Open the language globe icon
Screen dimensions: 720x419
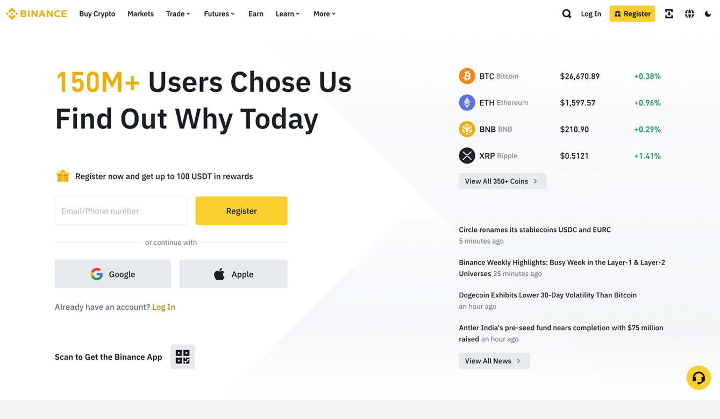pyautogui.click(x=689, y=14)
